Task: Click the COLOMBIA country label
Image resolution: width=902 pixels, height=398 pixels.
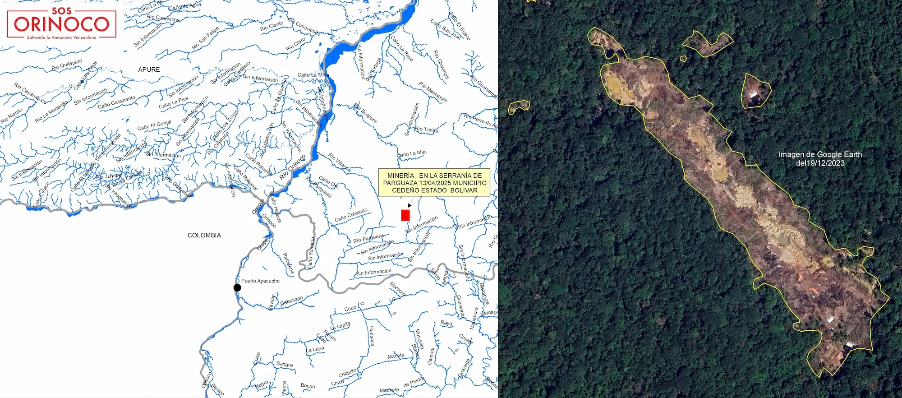Action: [x=204, y=235]
